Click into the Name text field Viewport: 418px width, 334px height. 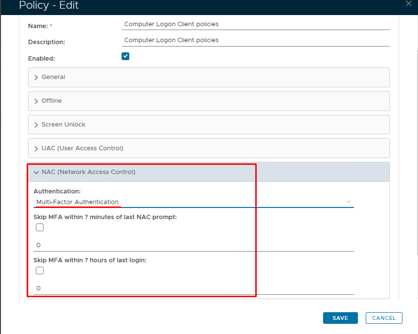[255, 24]
